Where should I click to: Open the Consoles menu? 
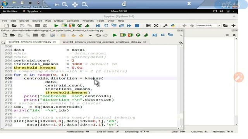pos(73,21)
